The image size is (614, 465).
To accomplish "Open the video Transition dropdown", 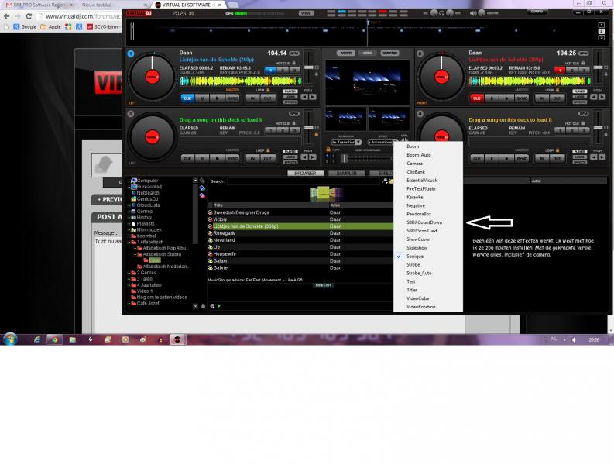I will coord(346,142).
